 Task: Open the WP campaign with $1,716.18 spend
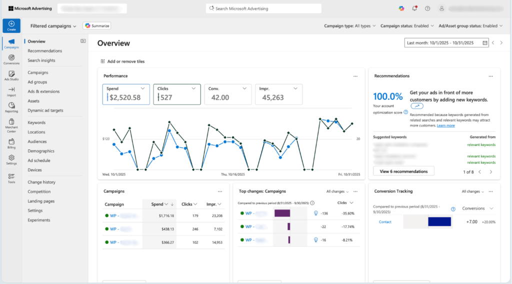[124, 216]
